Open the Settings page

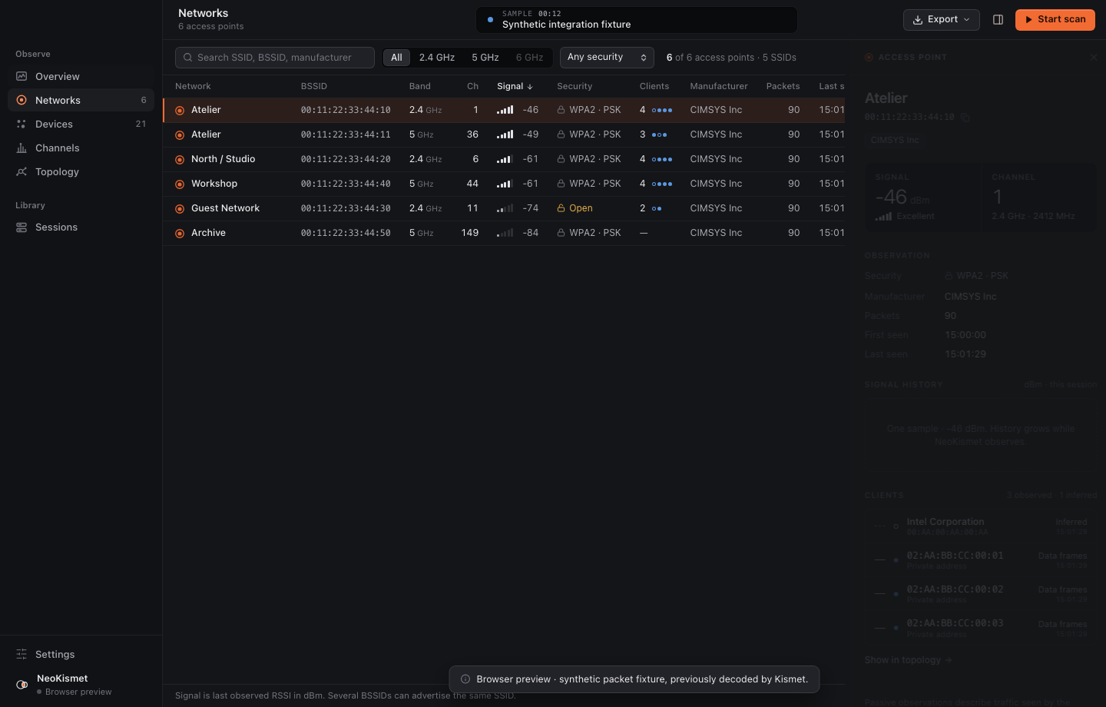(x=81, y=654)
